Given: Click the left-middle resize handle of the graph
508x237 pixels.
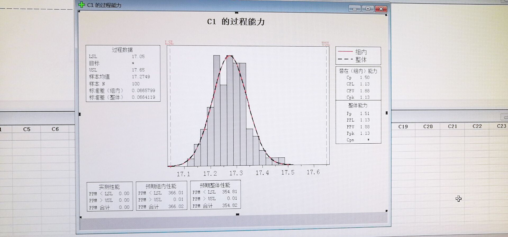Looking at the screenshot, I should [x=80, y=114].
